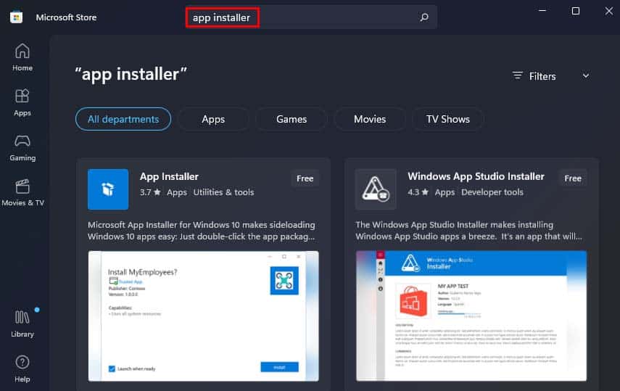Select the All departments filter tab
Screen dimensions: 620x391
pos(123,119)
